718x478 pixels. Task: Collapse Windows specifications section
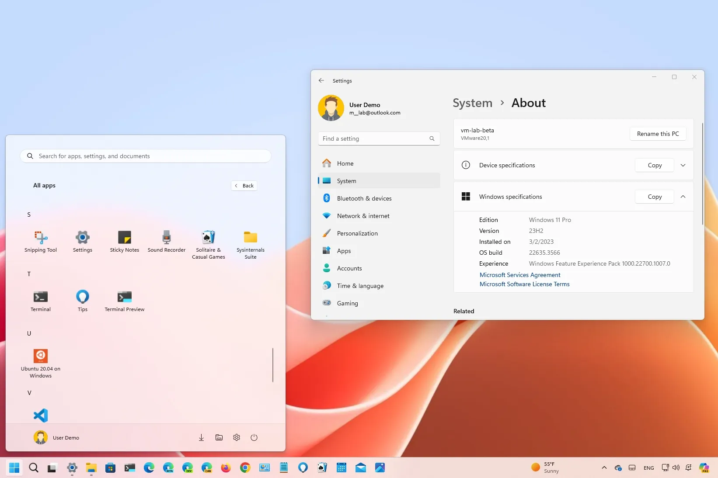tap(683, 197)
